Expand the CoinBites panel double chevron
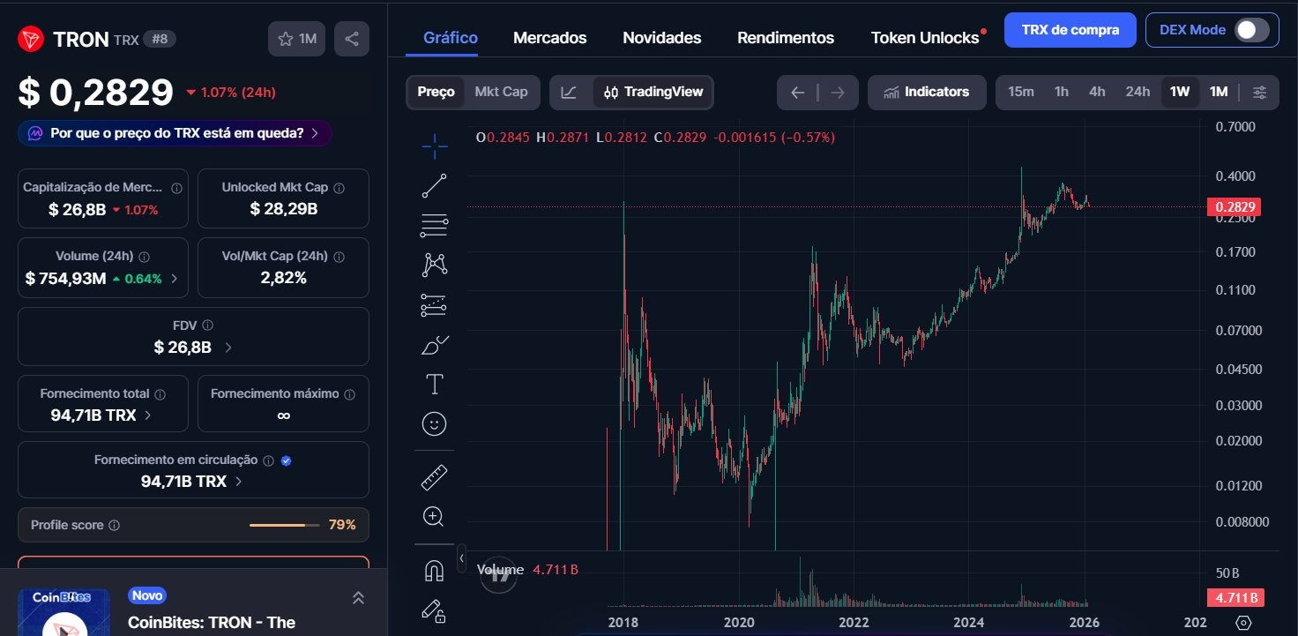Viewport: 1298px width, 636px height. (358, 598)
